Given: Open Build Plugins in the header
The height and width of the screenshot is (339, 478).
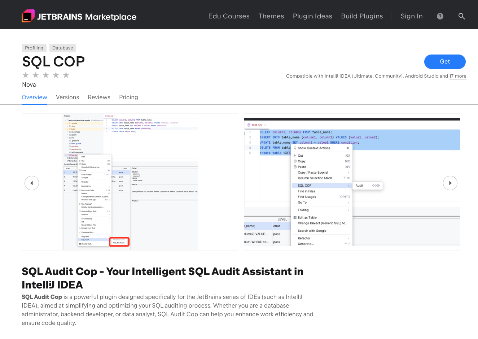Looking at the screenshot, I should (x=362, y=16).
